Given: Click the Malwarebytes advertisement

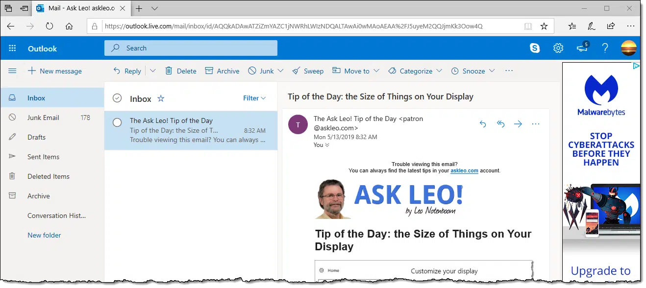Looking at the screenshot, I should point(601,171).
